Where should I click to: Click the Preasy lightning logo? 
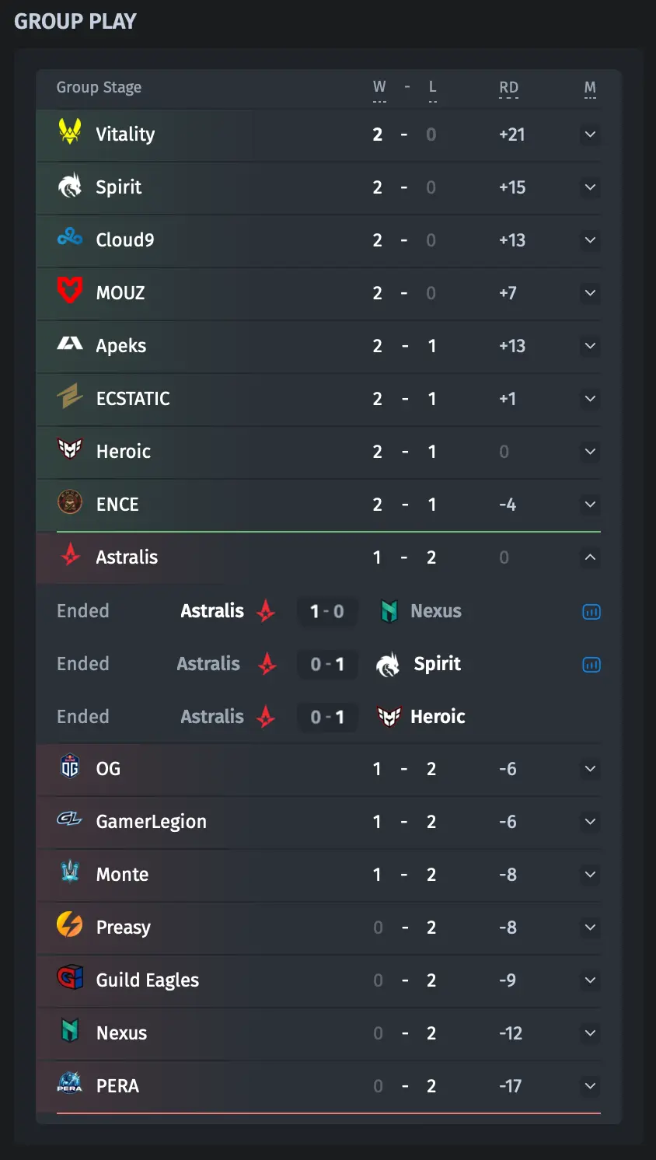tap(70, 925)
